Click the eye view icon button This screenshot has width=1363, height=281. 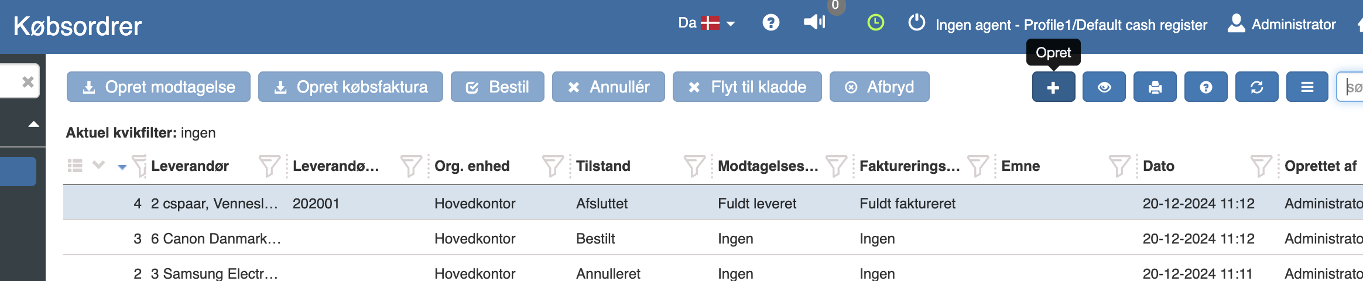[x=1104, y=87]
